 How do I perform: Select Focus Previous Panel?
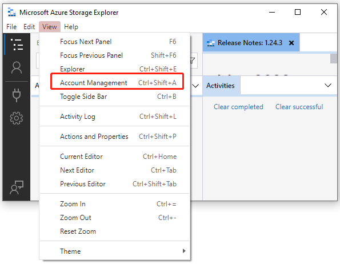coord(115,55)
